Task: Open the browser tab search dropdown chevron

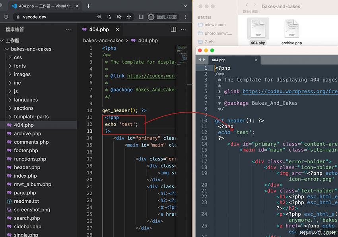Action: [185, 6]
